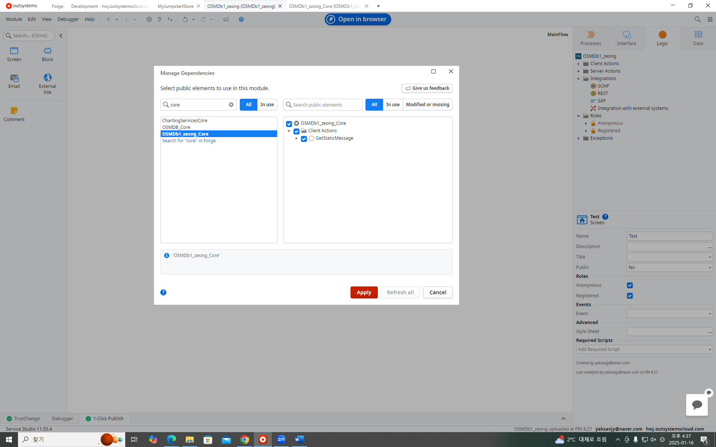
Task: Uncheck the GetStaticMessage checkbox
Action: pyautogui.click(x=304, y=139)
